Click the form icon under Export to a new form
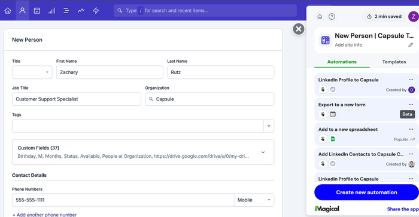Viewport: 419px width, 217px height. (333, 114)
